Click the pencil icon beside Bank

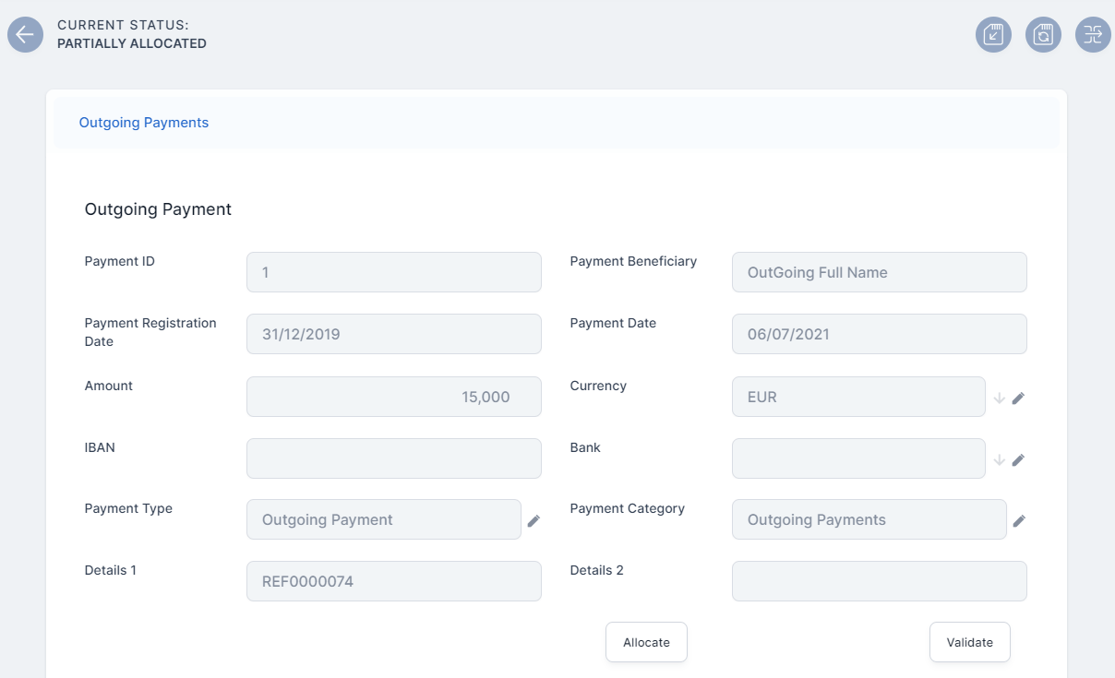[1018, 459]
